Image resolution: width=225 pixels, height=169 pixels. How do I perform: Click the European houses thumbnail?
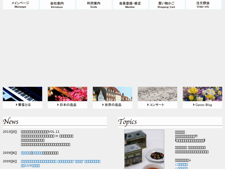[x=112, y=94]
